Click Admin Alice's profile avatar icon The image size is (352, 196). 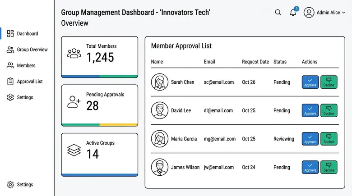point(309,12)
